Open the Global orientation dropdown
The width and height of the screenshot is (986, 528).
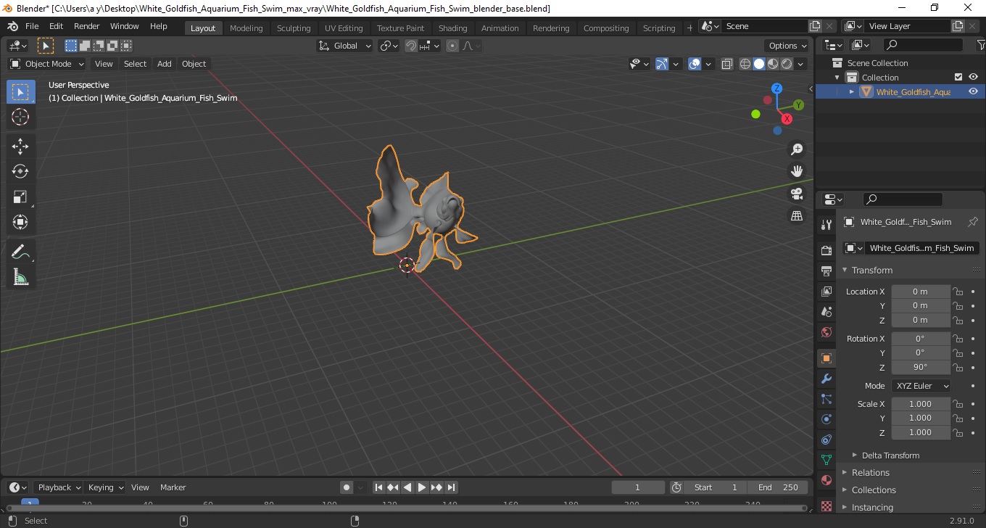click(345, 46)
